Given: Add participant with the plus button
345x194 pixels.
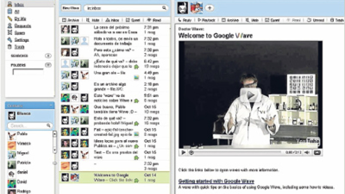Looking at the screenshot, I should (x=209, y=8).
